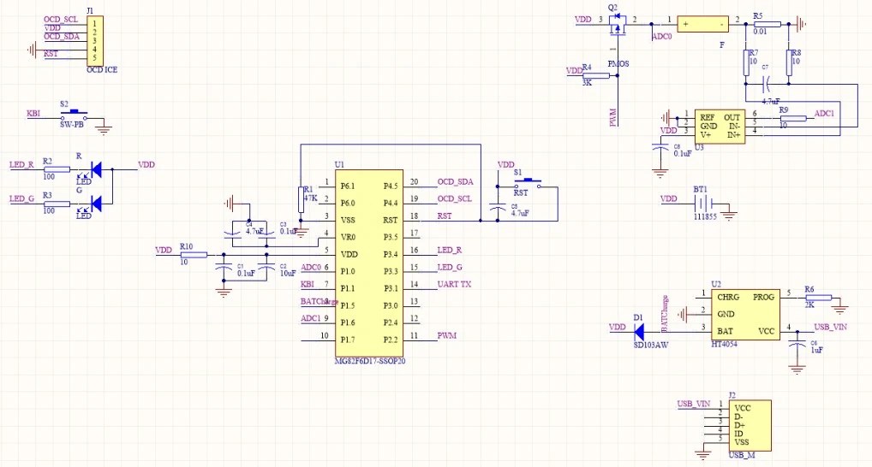Screen dimensions: 872x467
Task: Select the vertical R8 resistor
Action: click(789, 62)
